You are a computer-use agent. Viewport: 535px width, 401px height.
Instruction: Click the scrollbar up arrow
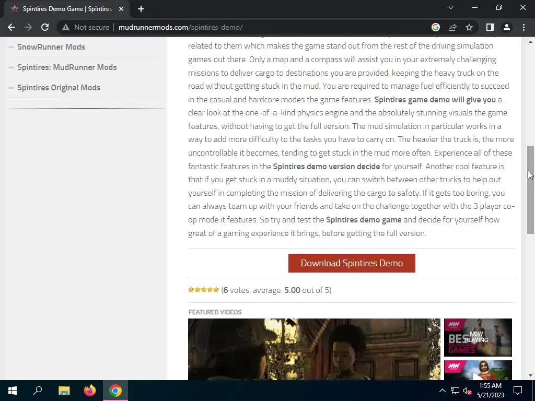(x=530, y=42)
